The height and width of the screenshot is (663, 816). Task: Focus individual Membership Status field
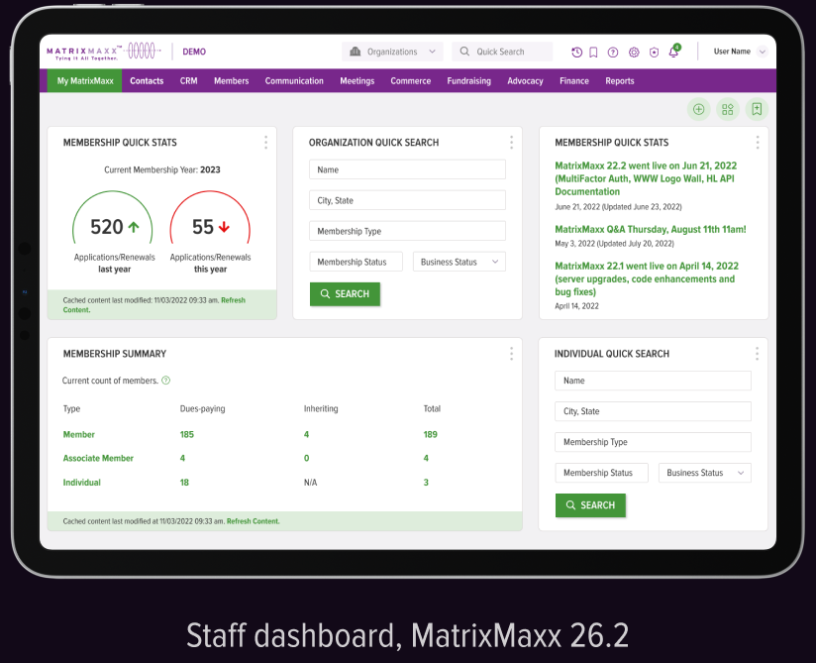click(x=601, y=473)
